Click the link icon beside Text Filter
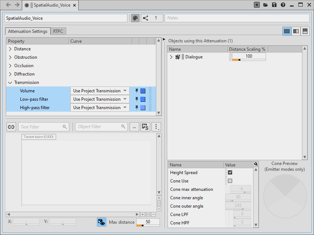Viewport: 314px width, 235px height. click(x=11, y=127)
